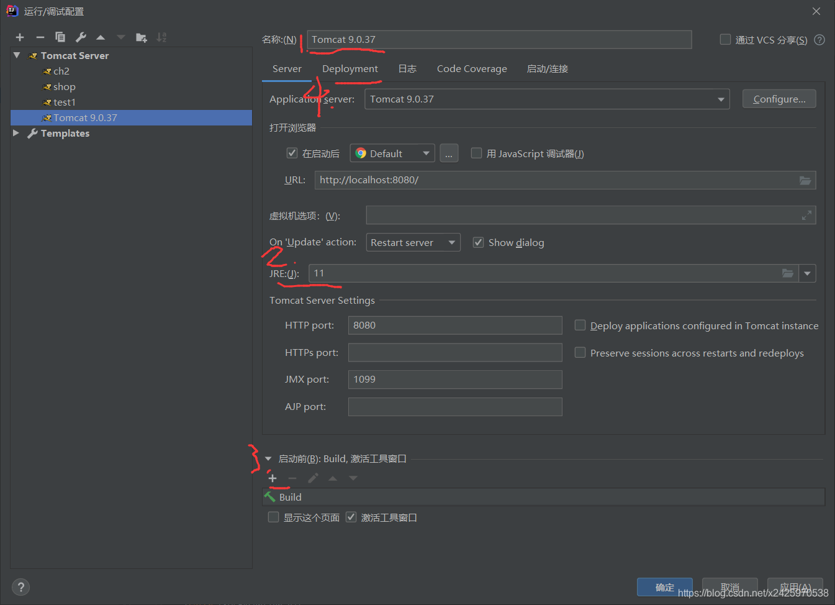The image size is (835, 605).
Task: Click the HTTP port field
Action: pos(455,325)
